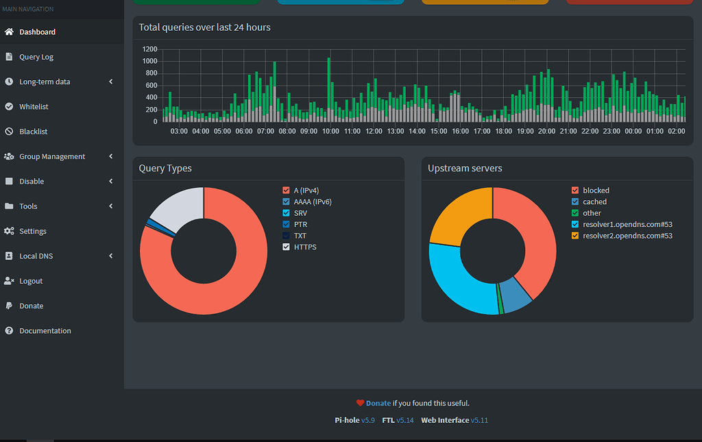Toggle the resolver1.opendns.com#53 checkbox
The height and width of the screenshot is (442, 702).
(x=575, y=224)
